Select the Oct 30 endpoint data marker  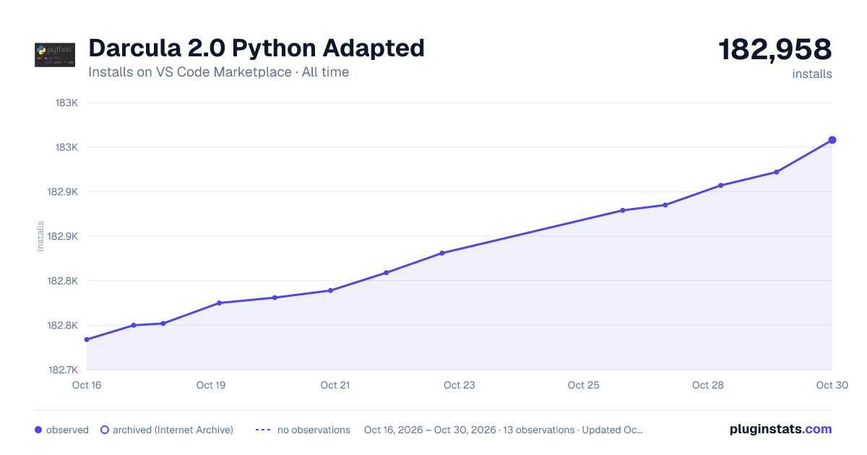point(832,140)
